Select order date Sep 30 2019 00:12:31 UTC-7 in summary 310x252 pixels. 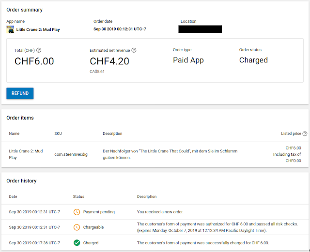pyautogui.click(x=120, y=29)
